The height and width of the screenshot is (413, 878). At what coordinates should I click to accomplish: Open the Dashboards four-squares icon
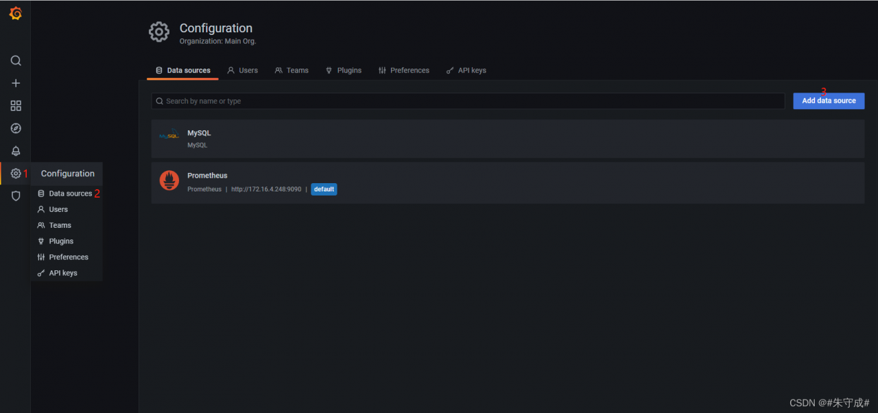[16, 106]
